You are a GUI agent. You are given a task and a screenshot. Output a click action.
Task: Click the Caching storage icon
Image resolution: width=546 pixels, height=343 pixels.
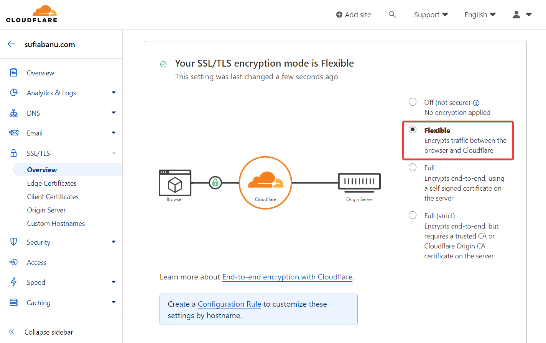click(14, 302)
